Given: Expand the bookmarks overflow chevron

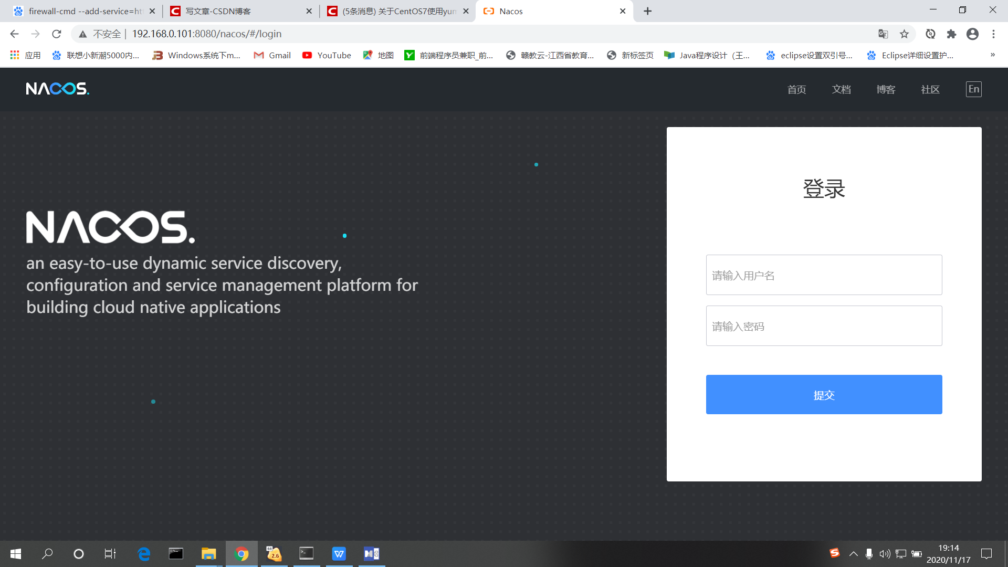Looking at the screenshot, I should click(x=992, y=55).
